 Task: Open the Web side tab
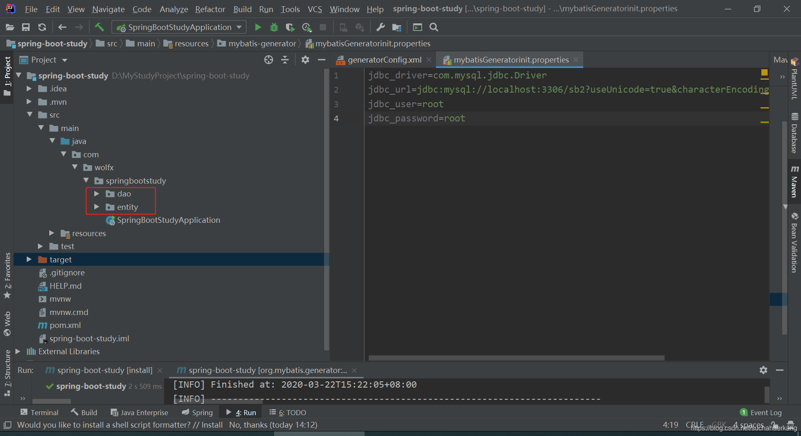7,323
